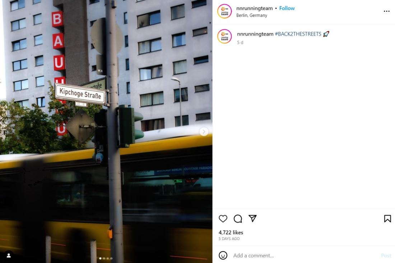This screenshot has width=395, height=263.
Task: Open comments with the speech bubble icon
Action: point(238,218)
